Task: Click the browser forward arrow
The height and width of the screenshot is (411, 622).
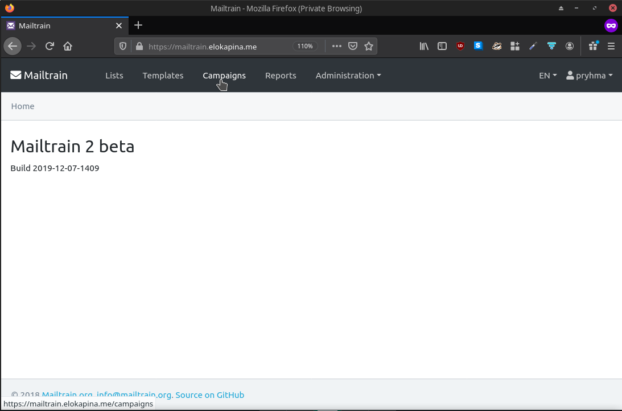Action: click(31, 47)
